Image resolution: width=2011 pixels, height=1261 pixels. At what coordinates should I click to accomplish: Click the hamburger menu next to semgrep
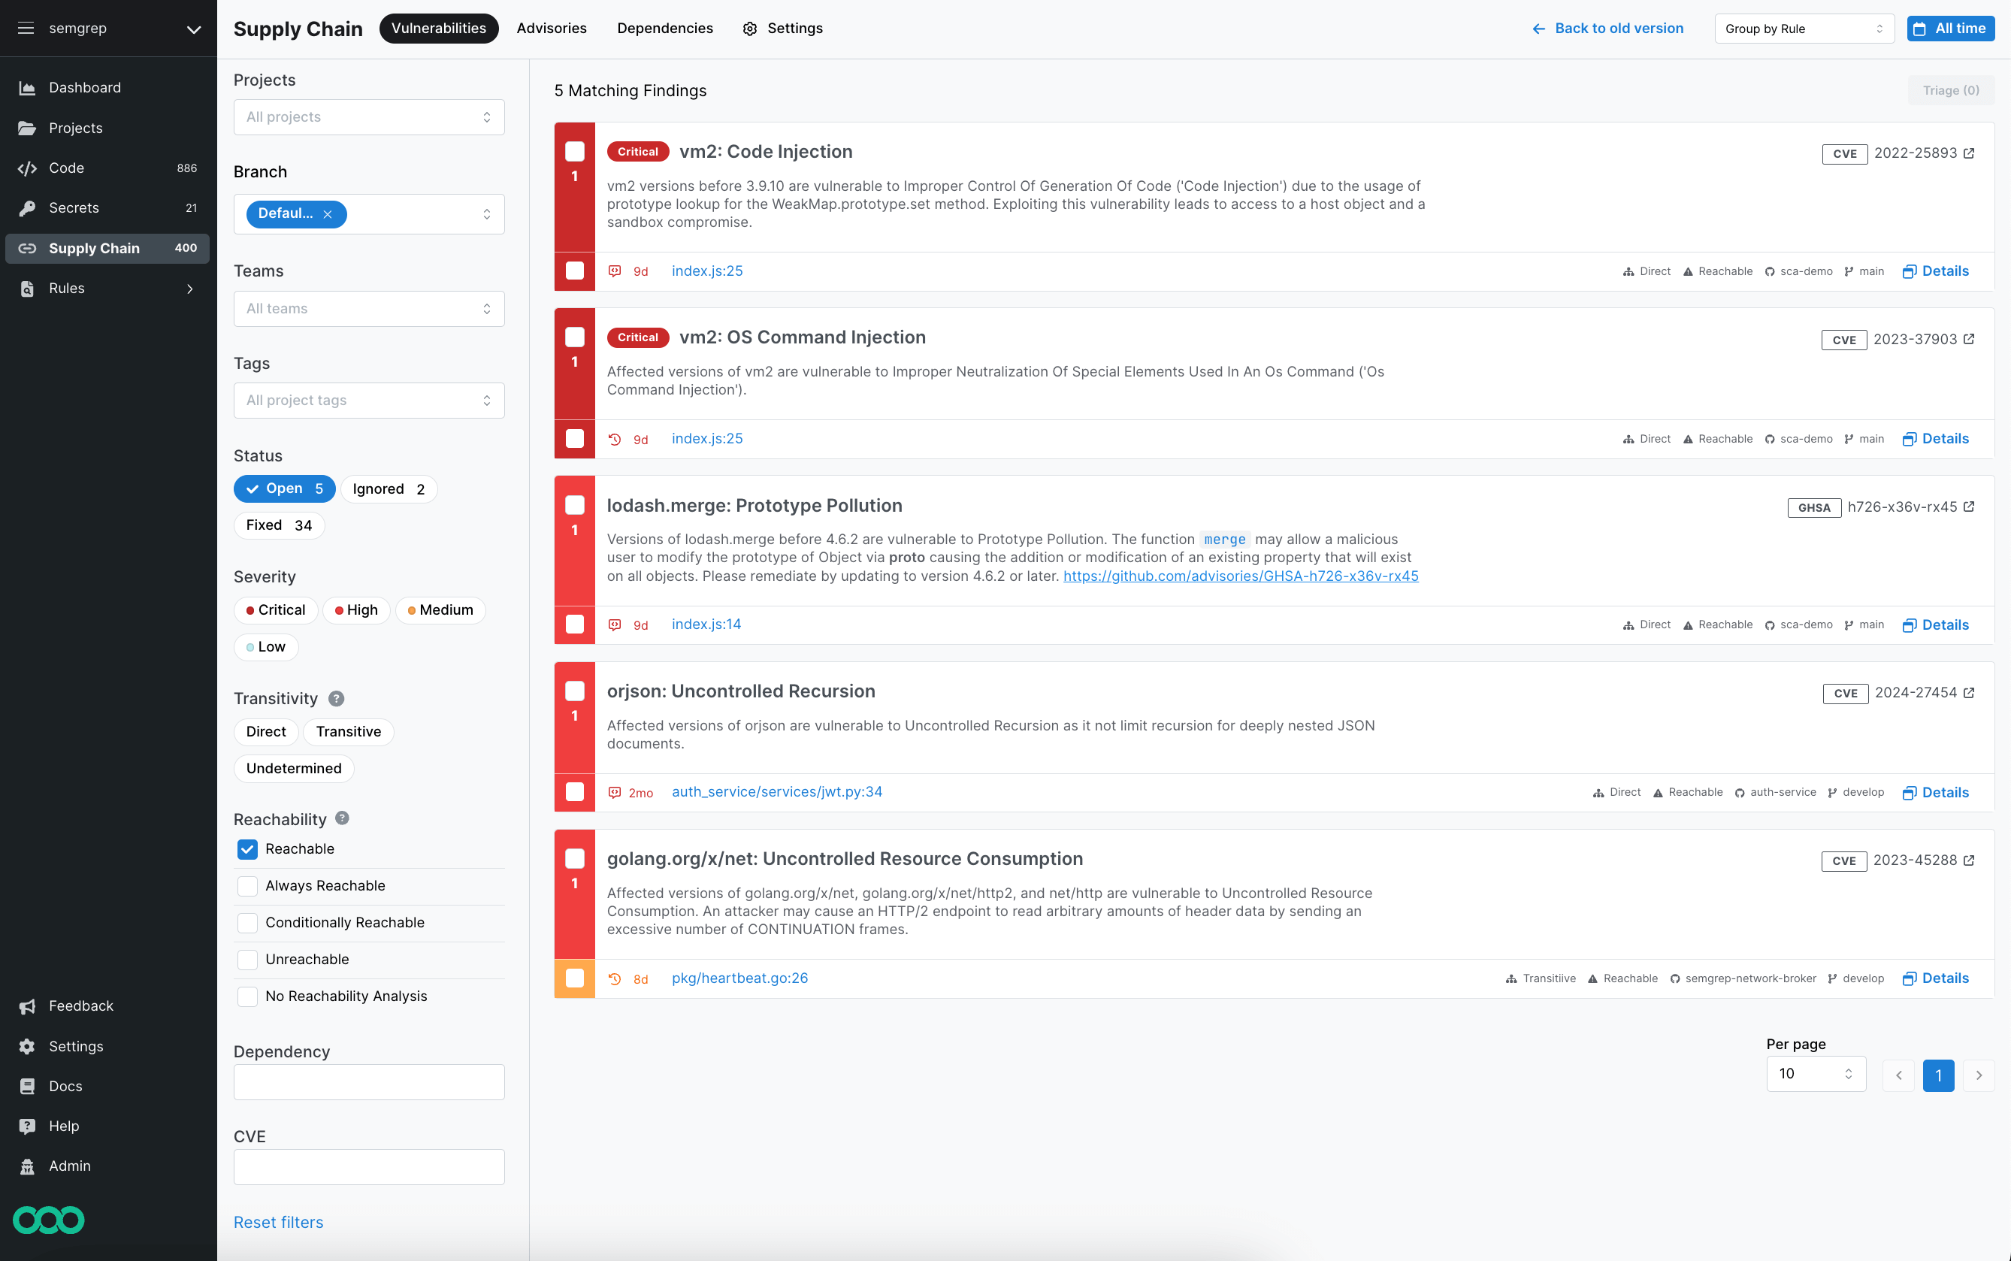pyautogui.click(x=26, y=28)
